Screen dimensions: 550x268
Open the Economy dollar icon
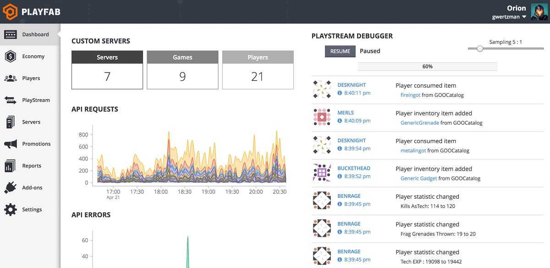click(11, 56)
